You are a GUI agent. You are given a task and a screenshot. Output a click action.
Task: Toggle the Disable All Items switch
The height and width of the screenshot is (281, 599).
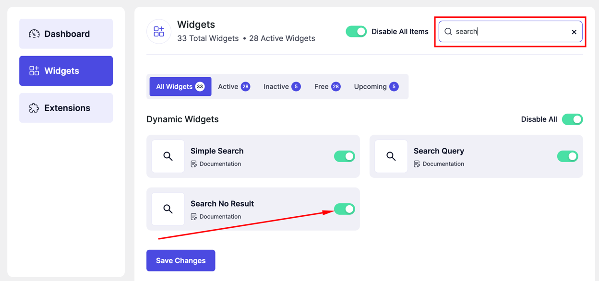[356, 32]
